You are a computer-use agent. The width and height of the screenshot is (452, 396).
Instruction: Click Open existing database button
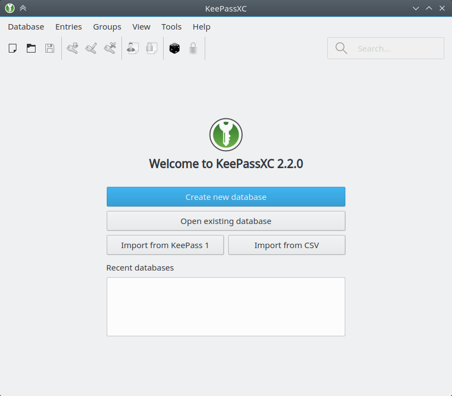225,221
